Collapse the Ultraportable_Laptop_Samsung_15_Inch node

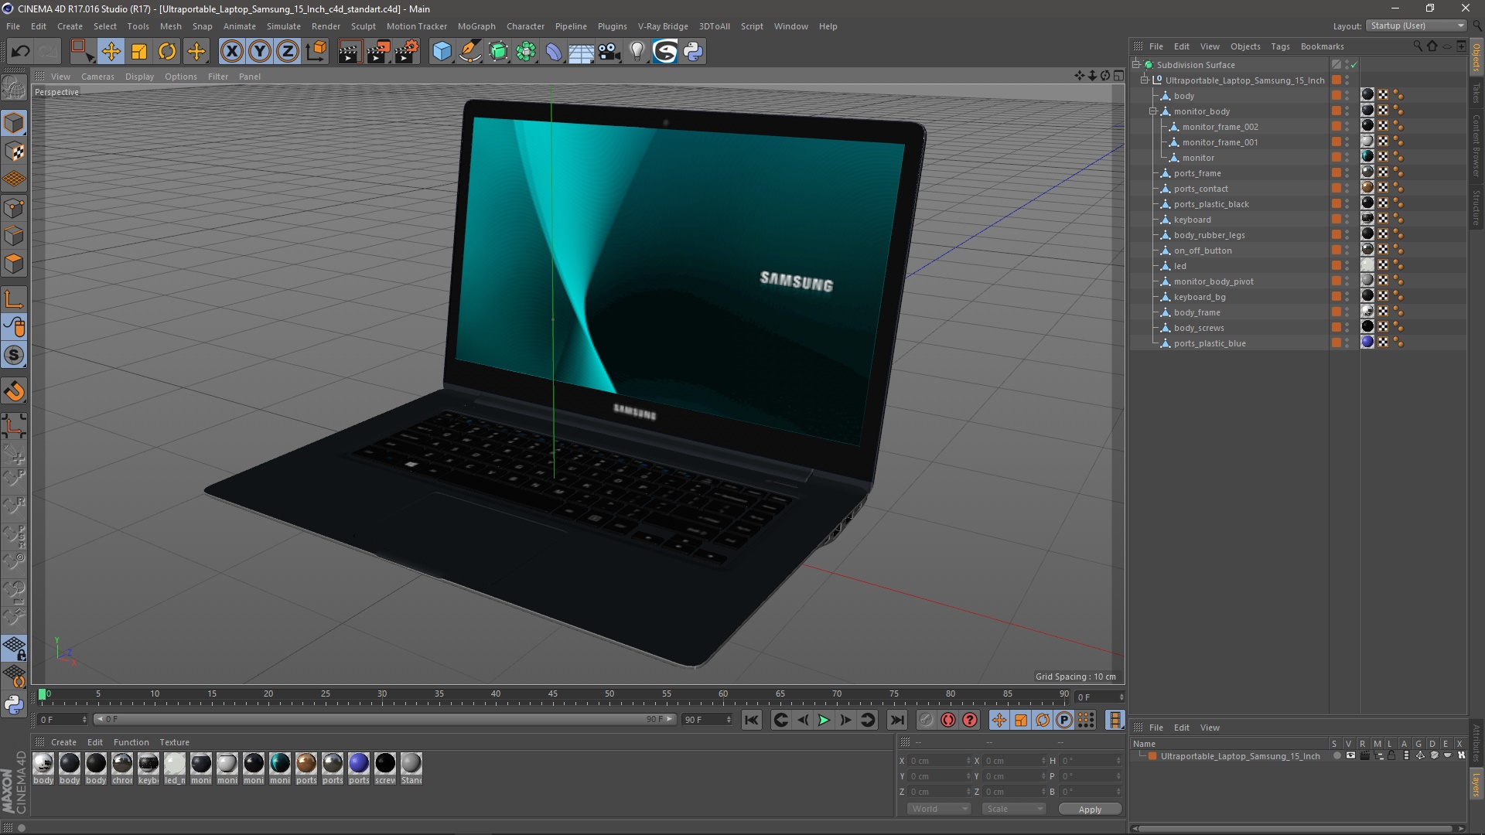pos(1145,80)
